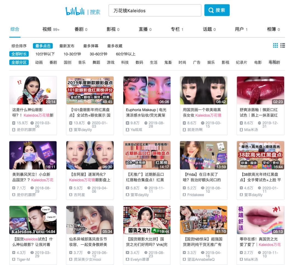The image size is (296, 265).
Task: Sort results by 最新发布
Action: pyautogui.click(x=67, y=46)
